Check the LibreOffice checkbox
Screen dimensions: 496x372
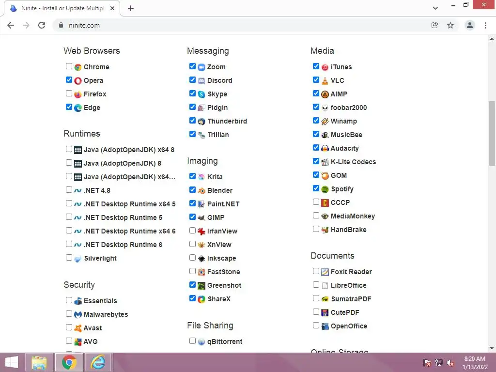[x=316, y=285]
